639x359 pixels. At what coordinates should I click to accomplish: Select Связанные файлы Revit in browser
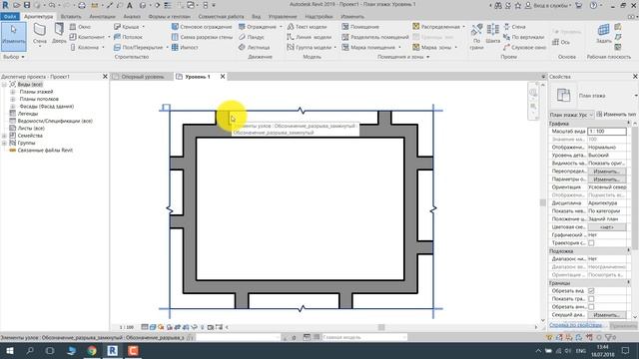(45, 151)
